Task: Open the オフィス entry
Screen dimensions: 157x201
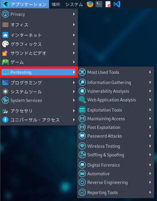Action: click(x=39, y=25)
